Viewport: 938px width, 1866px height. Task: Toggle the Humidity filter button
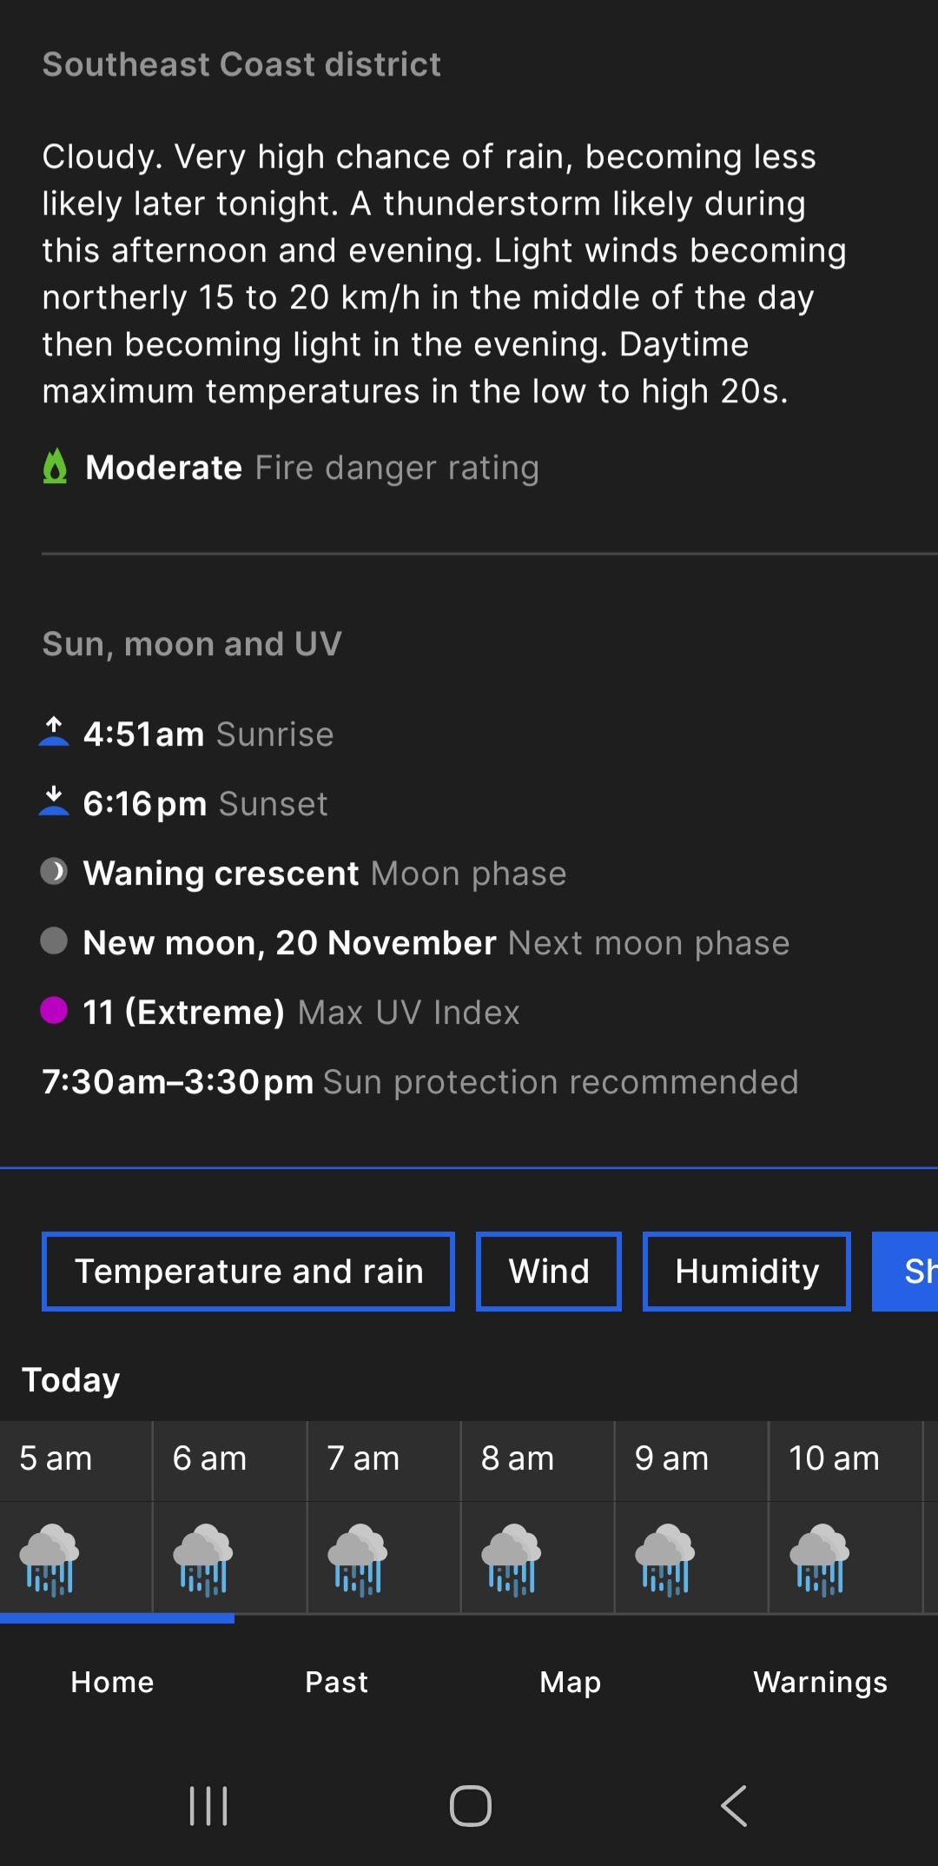[x=747, y=1272]
